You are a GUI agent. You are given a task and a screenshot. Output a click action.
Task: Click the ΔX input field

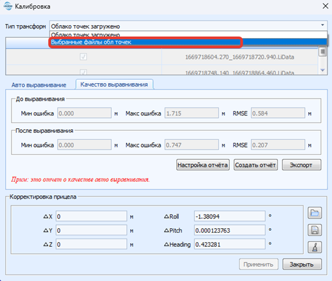click(91, 217)
